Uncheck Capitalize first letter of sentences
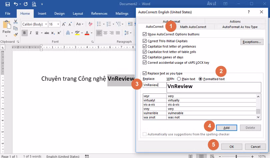 pos(144,47)
